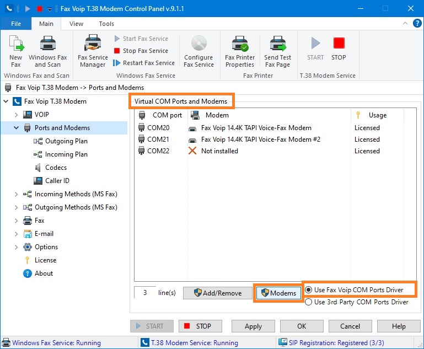Expand Incoming Methods (MS Fax) node
Screen dimensions: 424x349
coord(16,194)
